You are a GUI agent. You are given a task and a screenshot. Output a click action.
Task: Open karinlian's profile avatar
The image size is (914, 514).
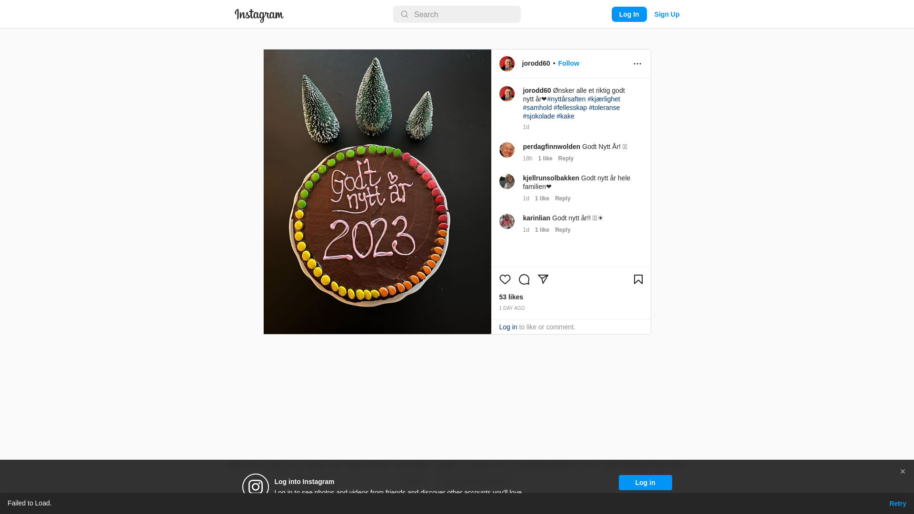point(507,221)
